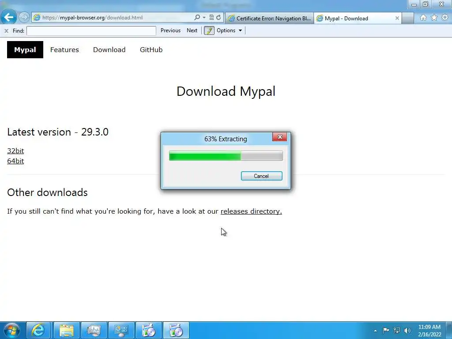Image resolution: width=452 pixels, height=339 pixels.
Task: Open a new blank tab
Action: 408,18
